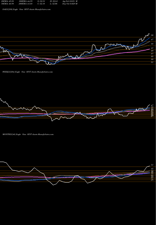Click the 47 price label on weekly chart
The image size is (156, 225).
[152, 105]
